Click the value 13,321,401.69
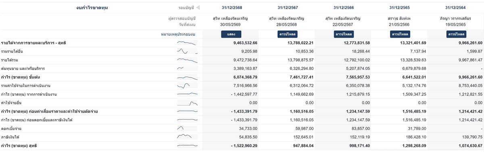The height and width of the screenshot is (152, 484). (x=413, y=43)
